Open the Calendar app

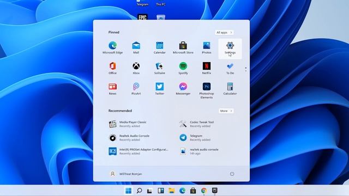pyautogui.click(x=160, y=48)
